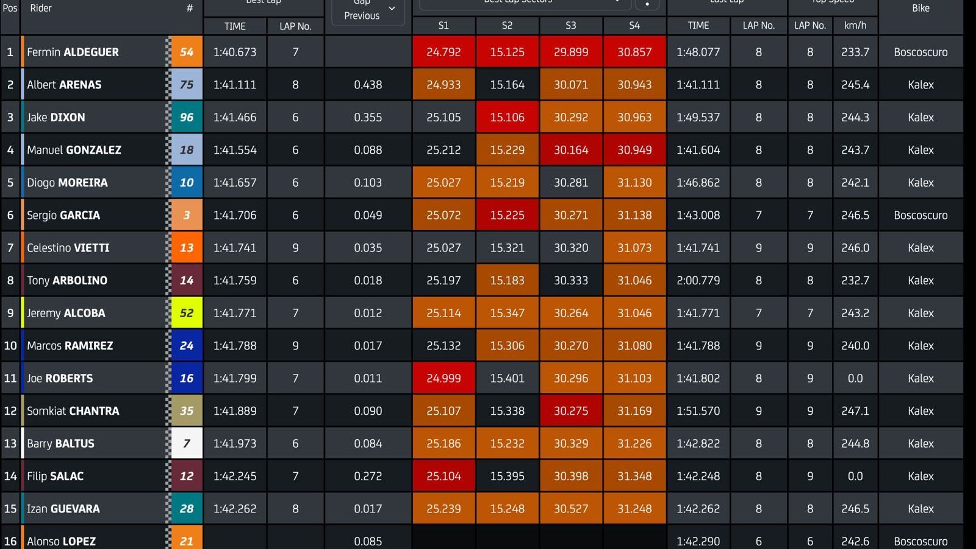Click Celestino Vietti's top speed 246.0
976x549 pixels.
pos(855,248)
